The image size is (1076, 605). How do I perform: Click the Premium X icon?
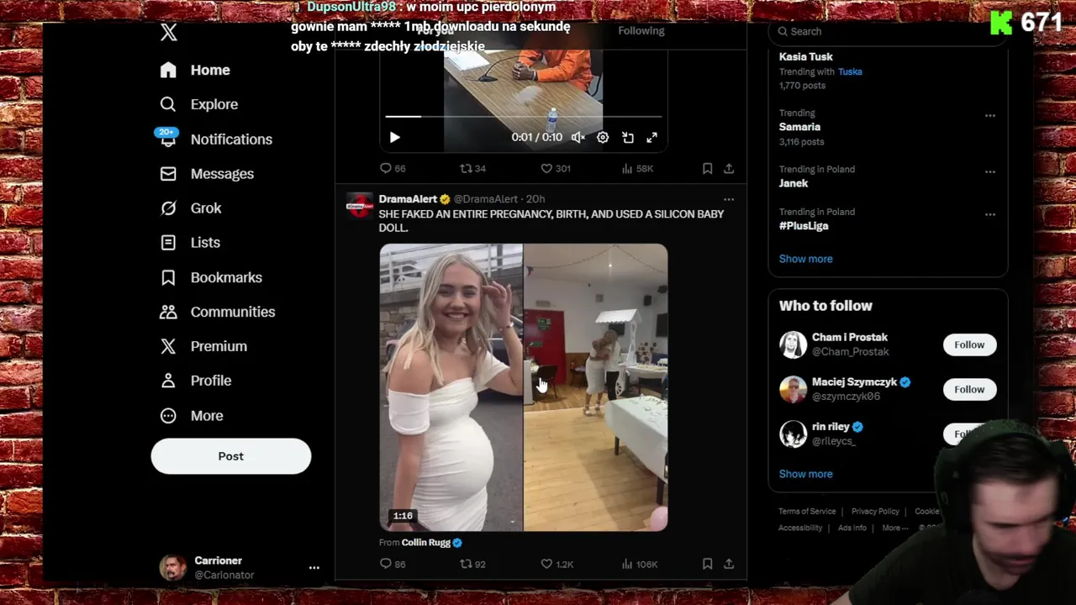click(x=168, y=346)
